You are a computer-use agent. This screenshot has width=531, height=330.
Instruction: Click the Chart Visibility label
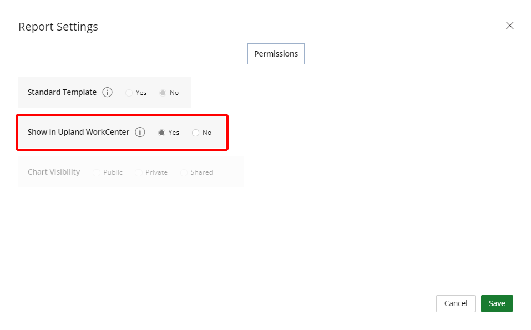click(54, 172)
